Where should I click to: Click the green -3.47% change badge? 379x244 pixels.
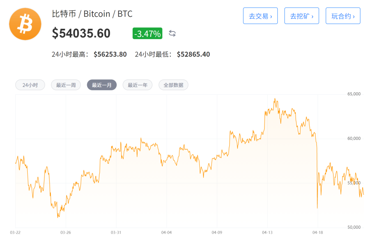pos(147,34)
